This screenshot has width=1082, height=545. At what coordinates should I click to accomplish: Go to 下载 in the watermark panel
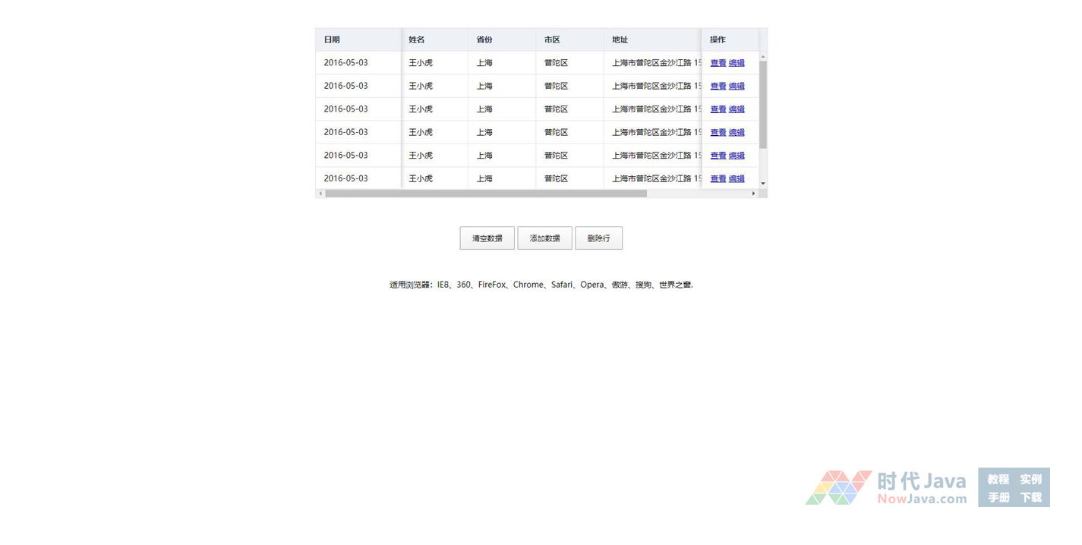point(1030,497)
